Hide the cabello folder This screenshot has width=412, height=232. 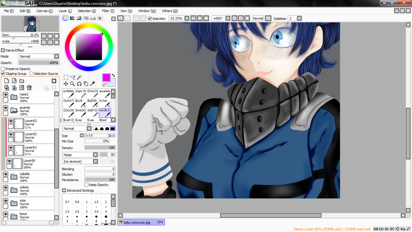[5, 174]
